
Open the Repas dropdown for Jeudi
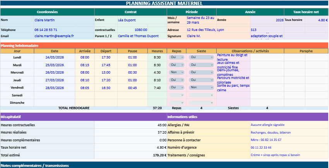click(176, 80)
